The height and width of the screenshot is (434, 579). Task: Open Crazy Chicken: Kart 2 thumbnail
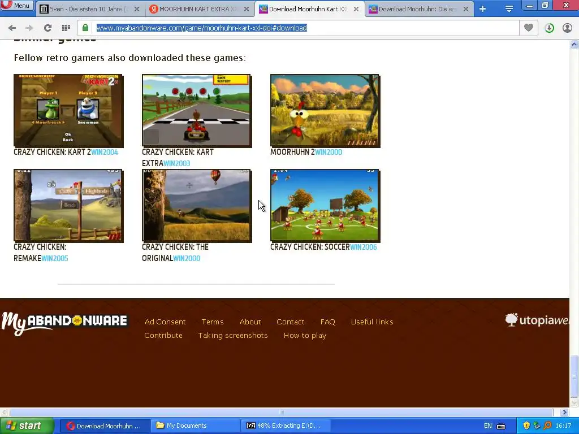(68, 111)
